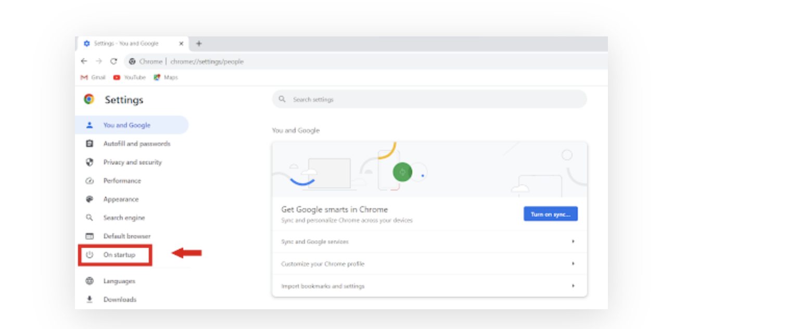Open Performance via the speedometer icon

coord(90,181)
